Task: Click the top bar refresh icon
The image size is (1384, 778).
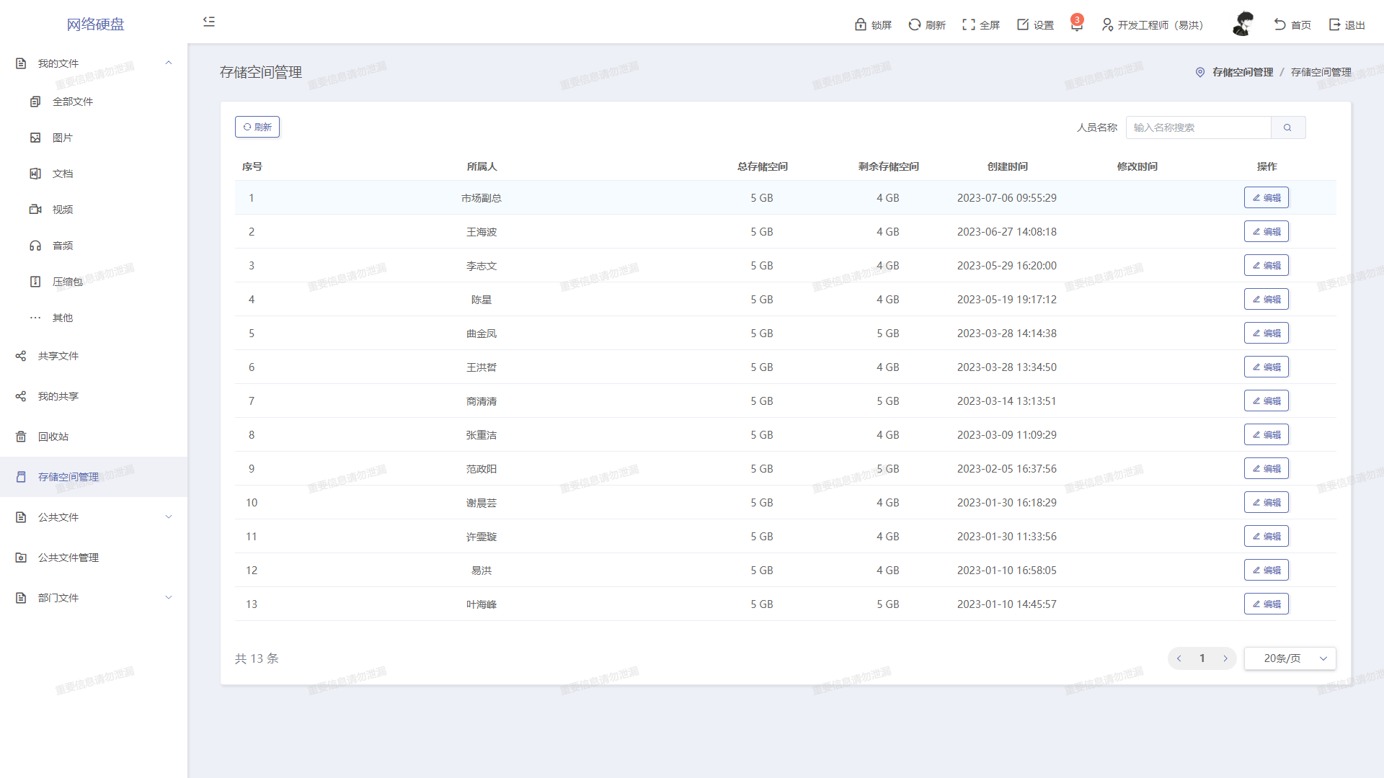Action: coord(915,24)
